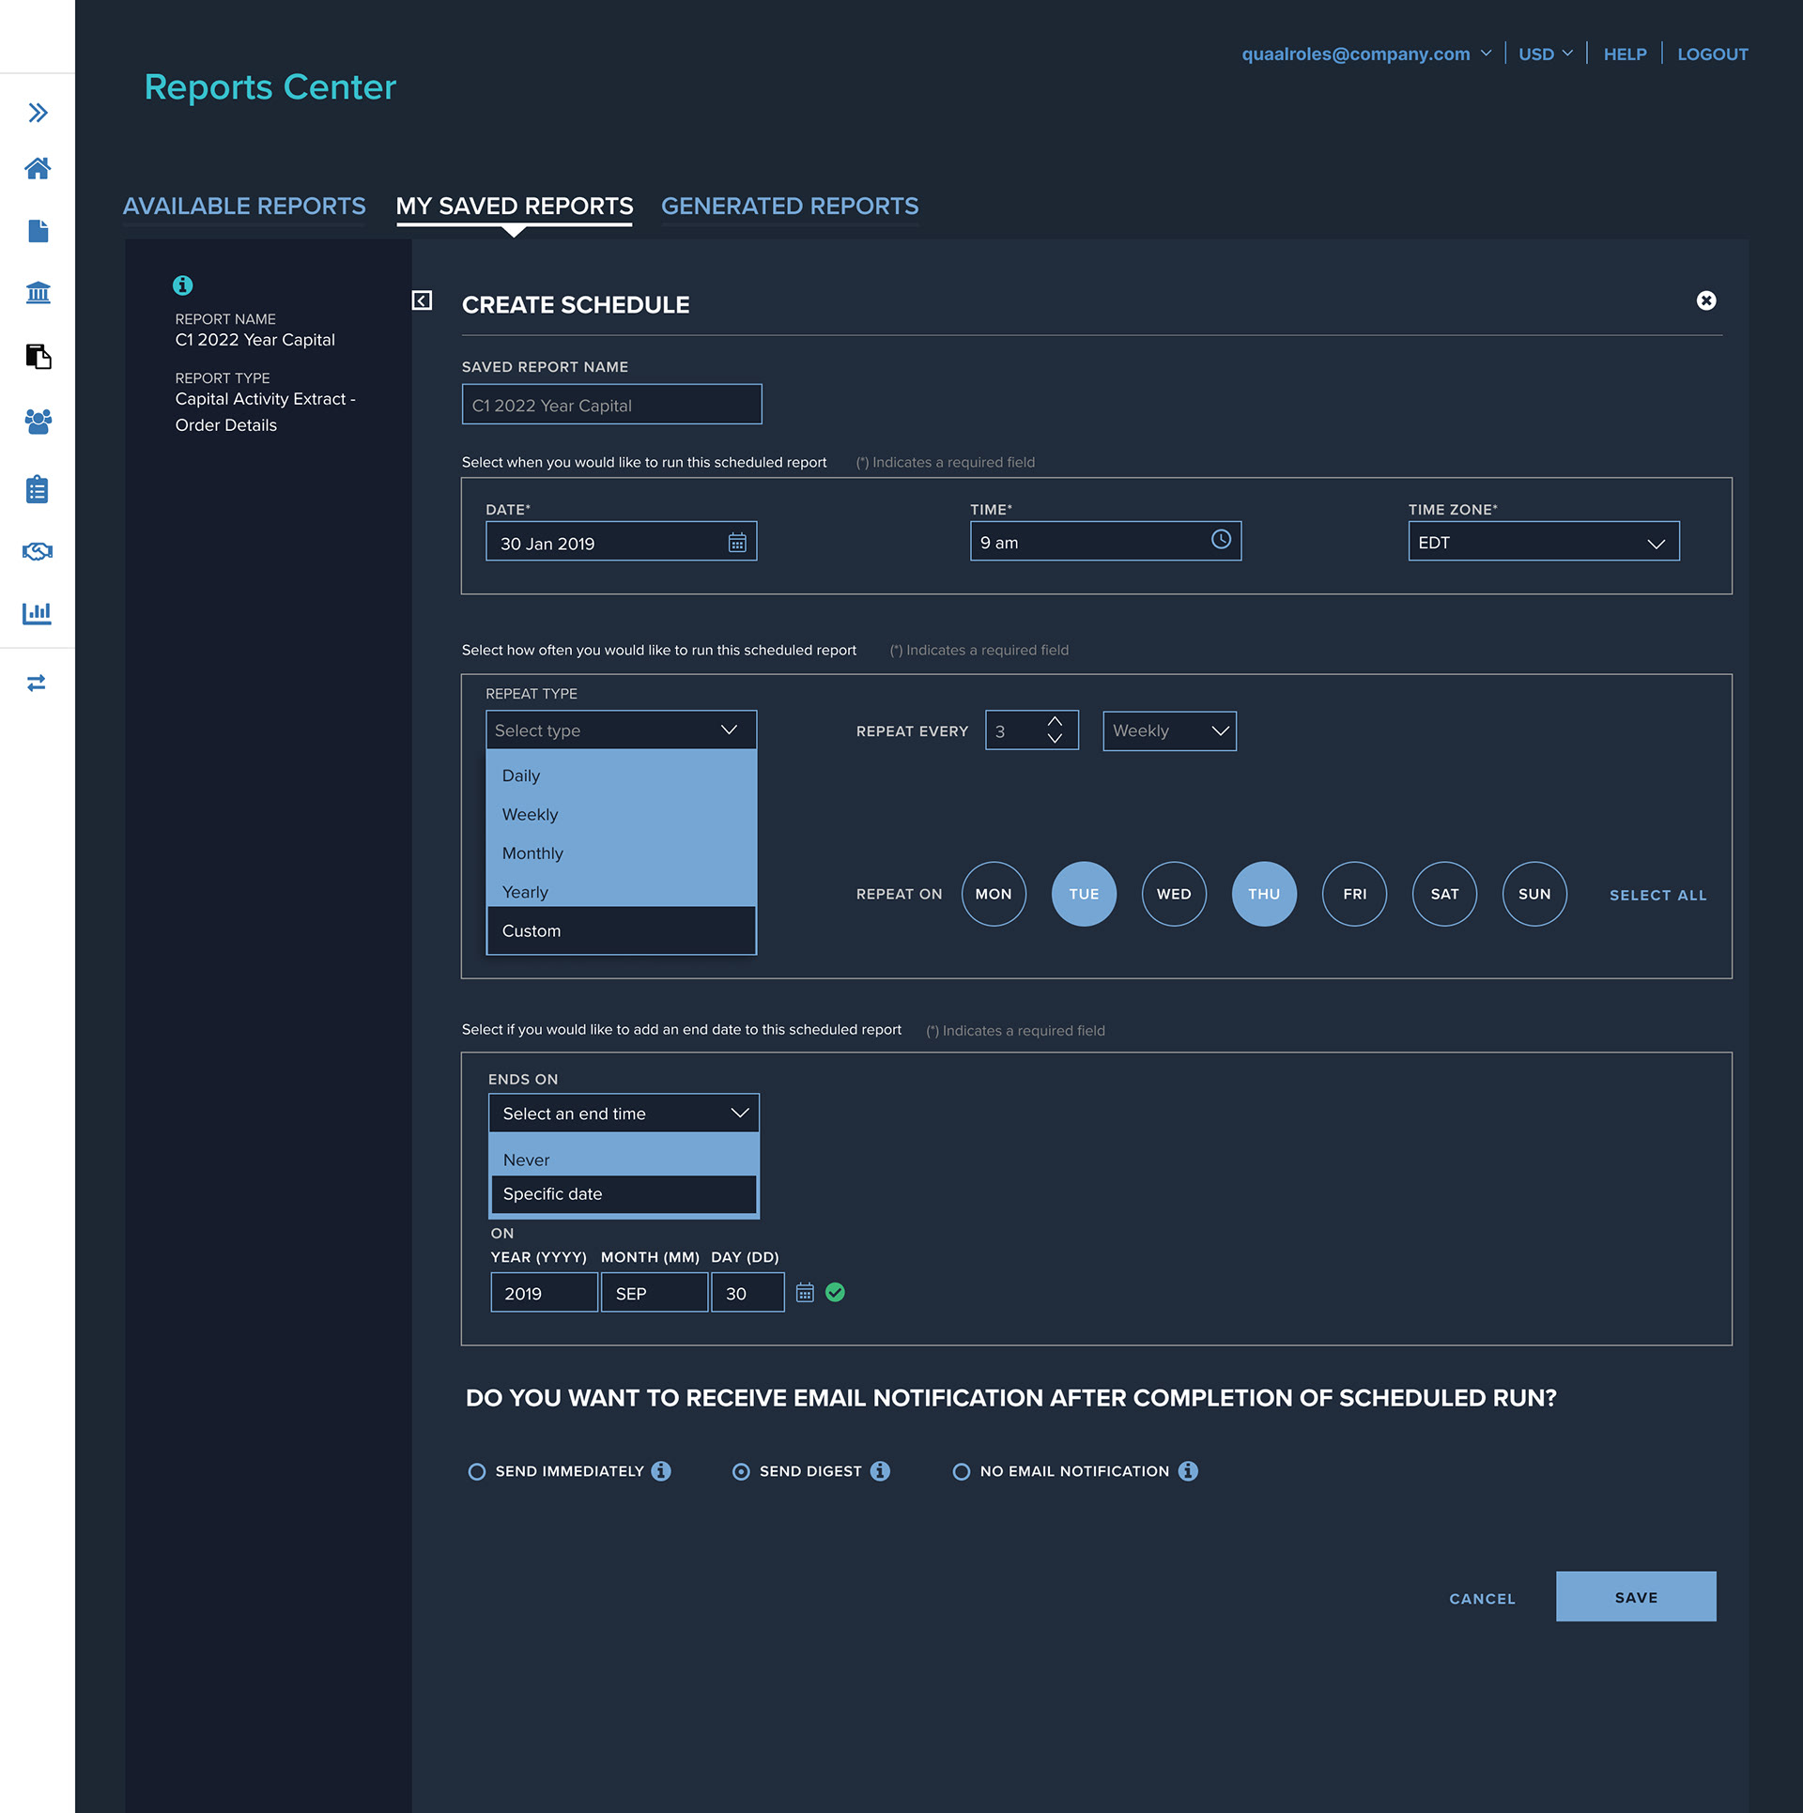Open the Time Zone EDT dropdown

point(1544,542)
